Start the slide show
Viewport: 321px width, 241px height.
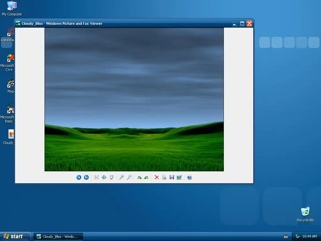(x=111, y=177)
